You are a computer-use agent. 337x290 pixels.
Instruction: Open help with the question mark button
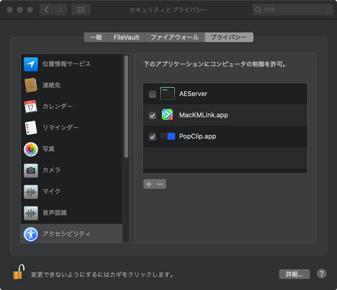321,274
